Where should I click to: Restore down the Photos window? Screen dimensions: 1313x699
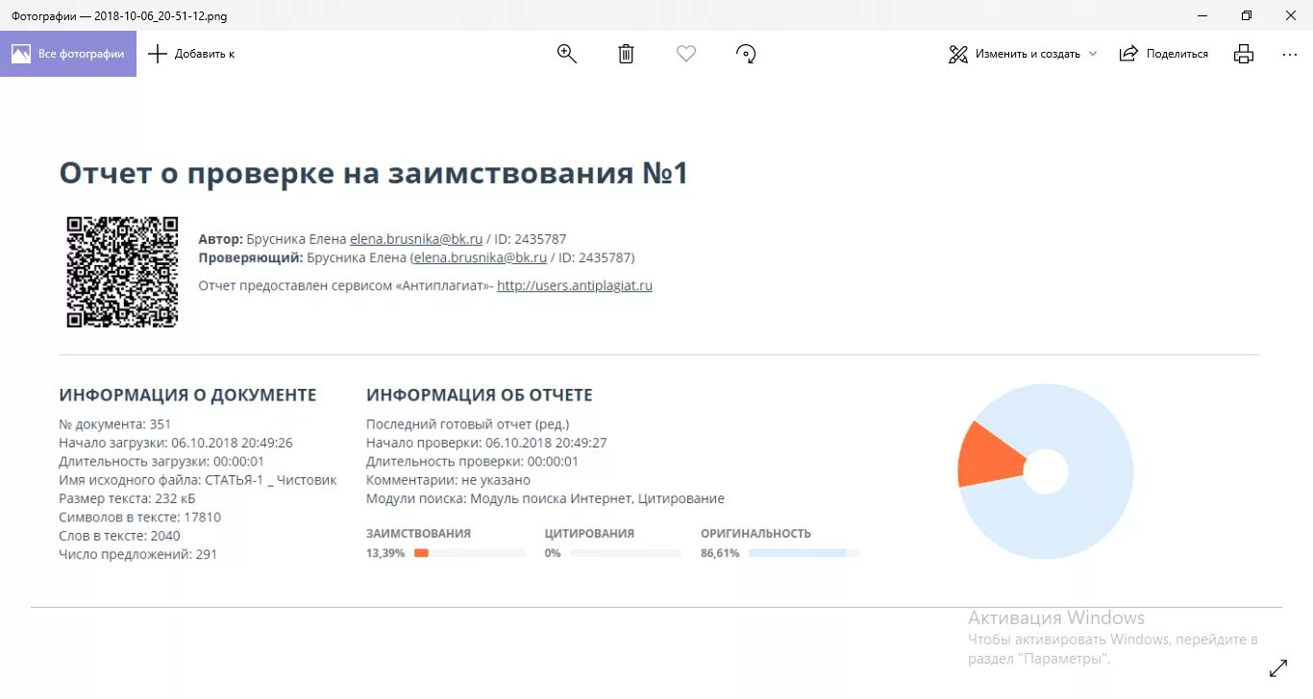tap(1247, 15)
